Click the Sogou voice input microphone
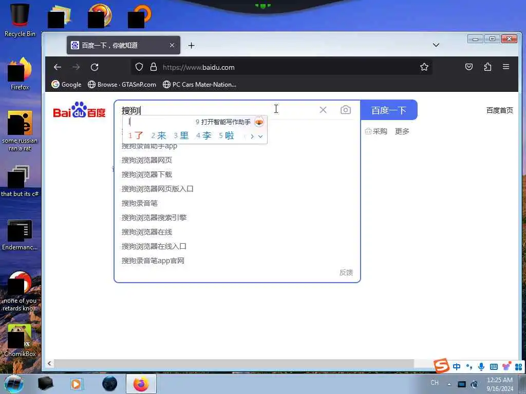 pos(481,366)
